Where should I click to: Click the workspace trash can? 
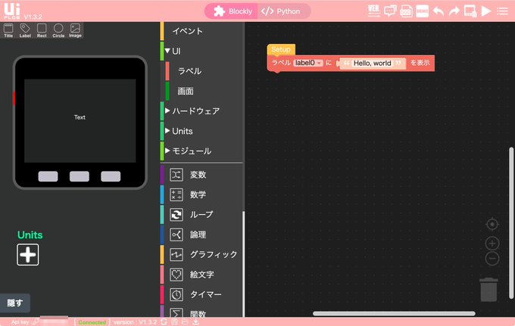point(488,290)
